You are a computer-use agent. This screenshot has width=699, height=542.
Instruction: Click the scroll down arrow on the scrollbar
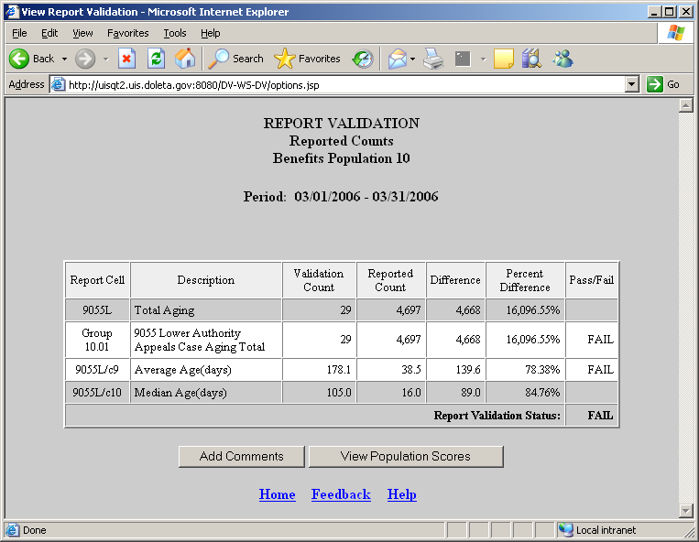click(685, 510)
